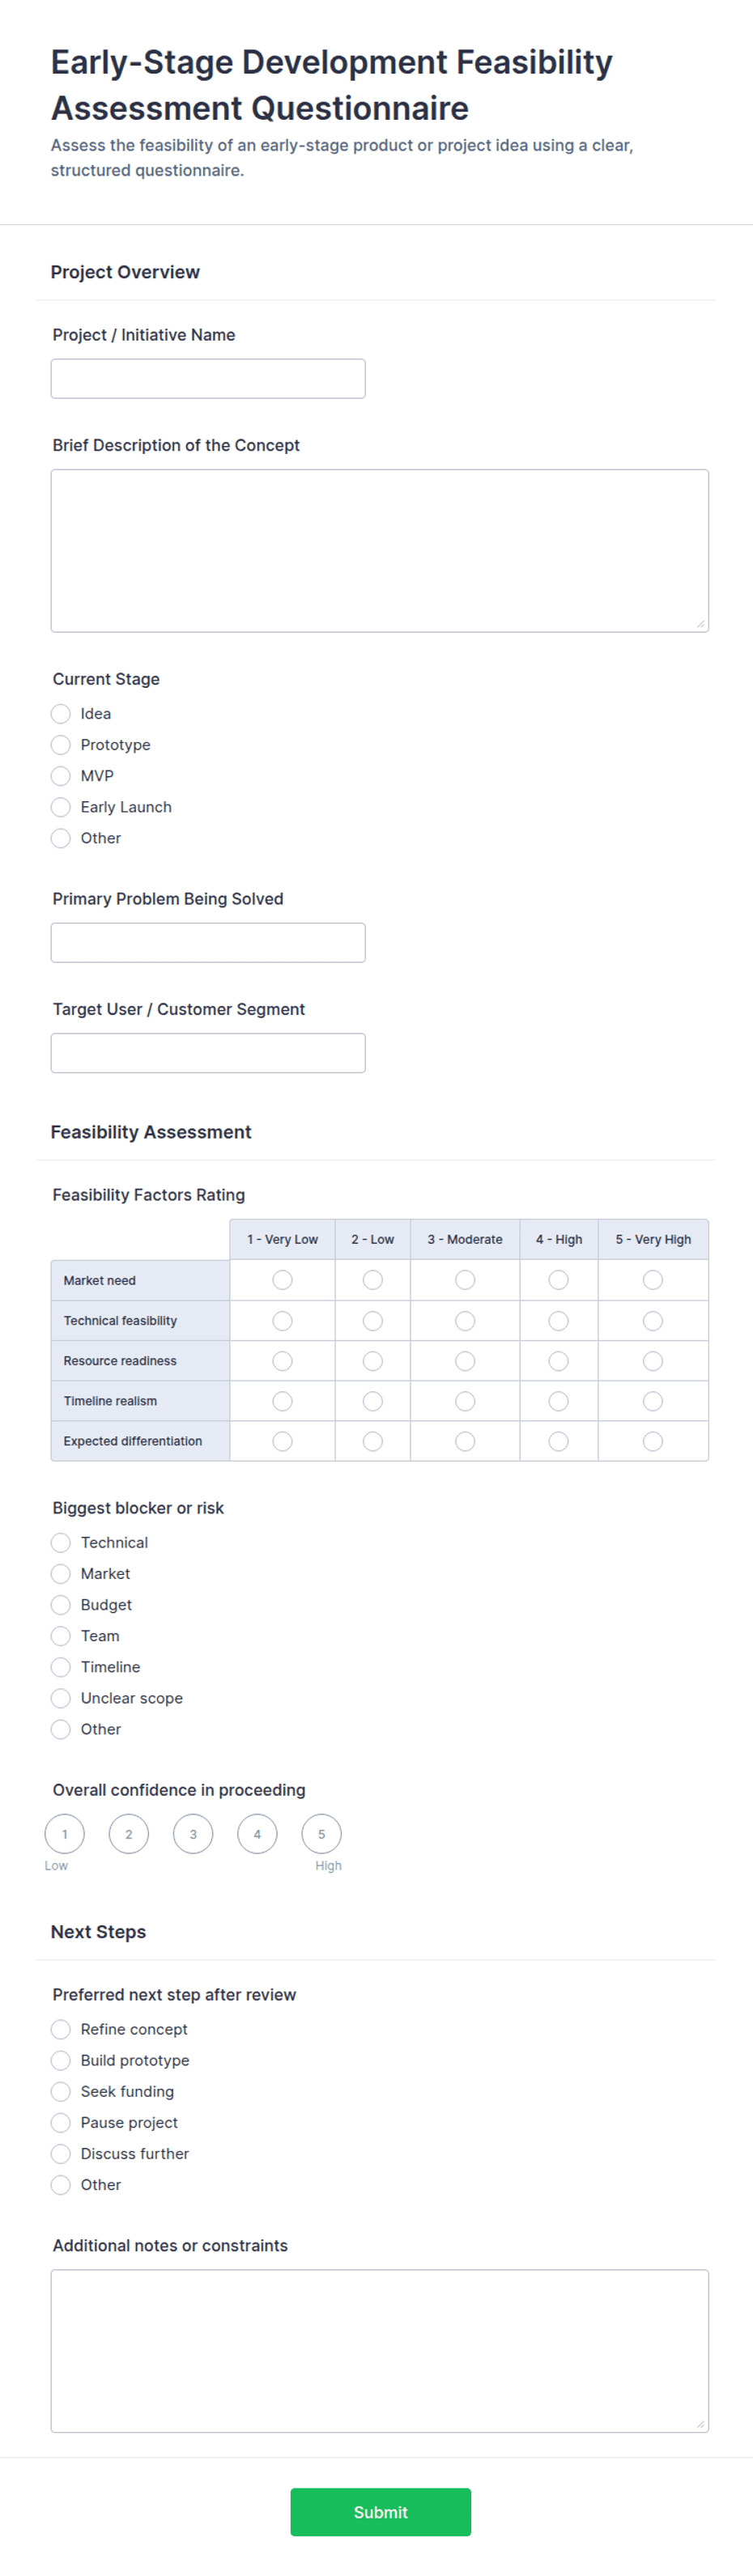The width and height of the screenshot is (753, 2576).
Task: Rate Expected differentiation as 2 - Low
Action: coord(373,1441)
